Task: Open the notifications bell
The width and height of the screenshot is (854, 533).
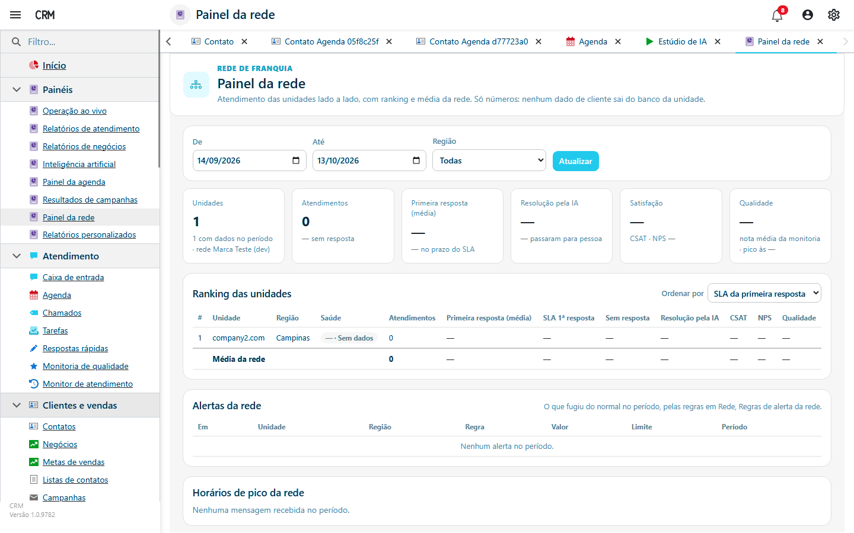Action: tap(777, 15)
